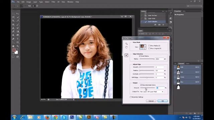The height and width of the screenshot is (120, 214).
Task: Select the Zoom tool in the toolbox
Action: [x=18, y=46]
